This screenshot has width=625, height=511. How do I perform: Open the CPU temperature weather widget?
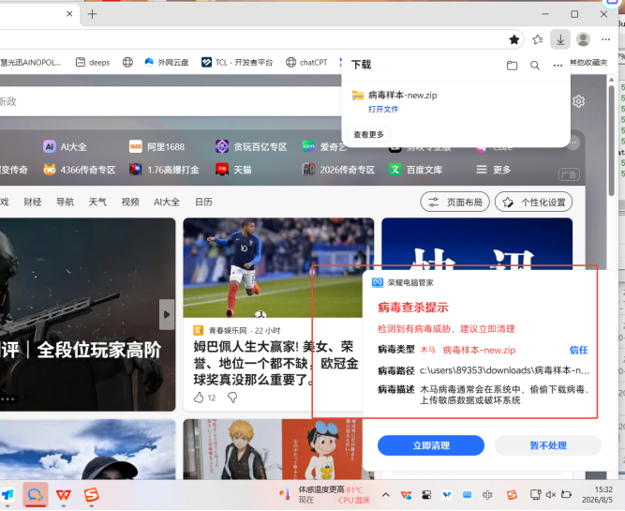325,495
